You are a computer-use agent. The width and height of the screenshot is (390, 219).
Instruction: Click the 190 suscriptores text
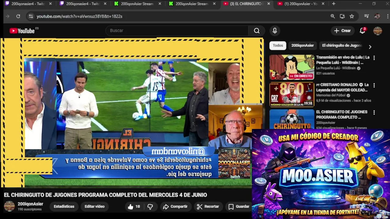(30, 210)
